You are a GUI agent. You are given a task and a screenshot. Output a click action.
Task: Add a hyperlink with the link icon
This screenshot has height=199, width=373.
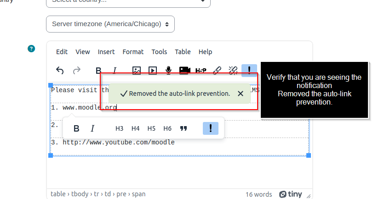click(217, 71)
